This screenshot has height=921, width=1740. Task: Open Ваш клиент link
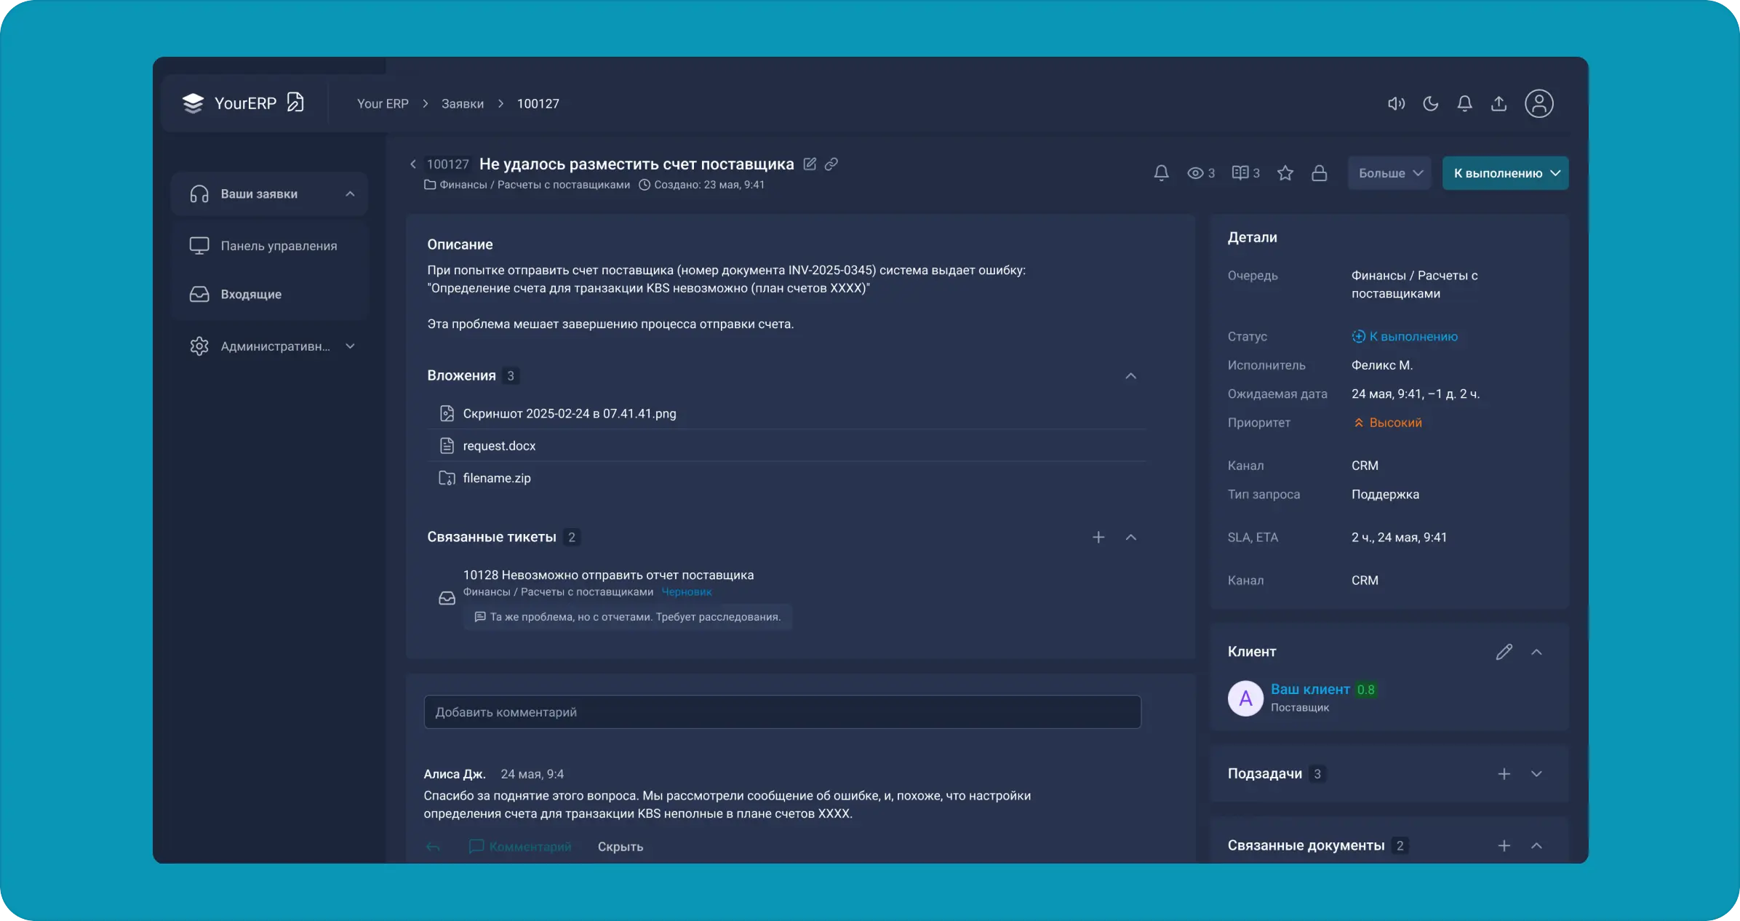click(1309, 689)
